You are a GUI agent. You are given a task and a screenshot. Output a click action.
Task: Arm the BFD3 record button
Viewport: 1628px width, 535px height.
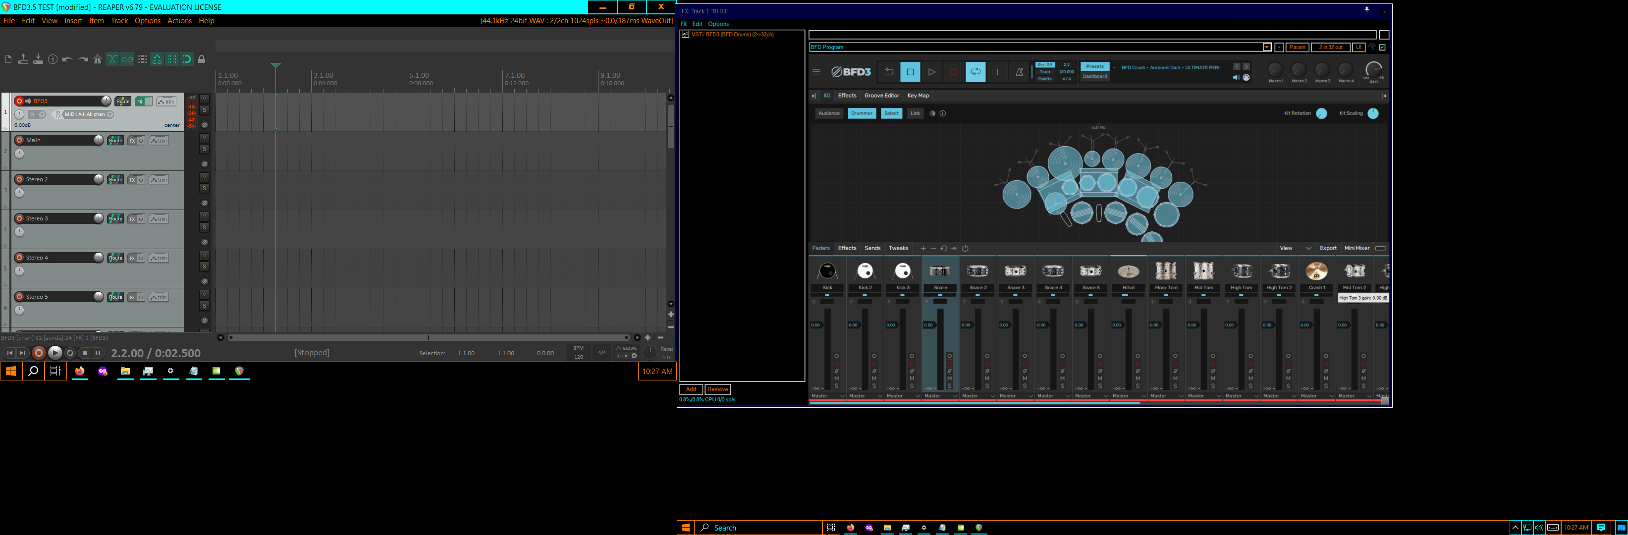[x=954, y=72]
